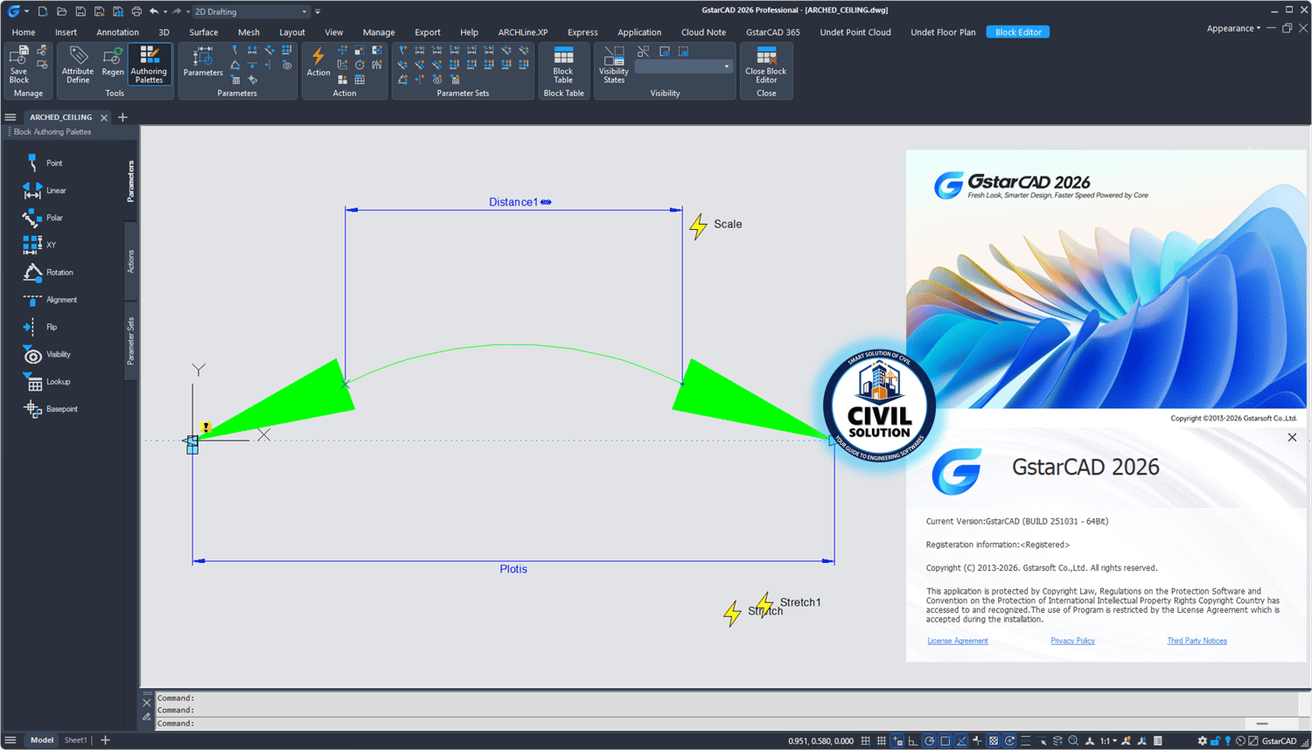The image size is (1312, 750).
Task: Open the Block Table tool
Action: (563, 64)
